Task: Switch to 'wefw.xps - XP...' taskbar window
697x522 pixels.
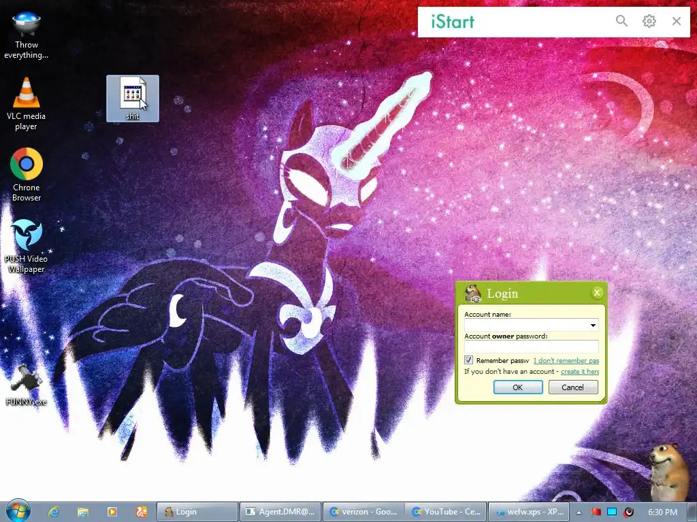Action: click(x=529, y=512)
